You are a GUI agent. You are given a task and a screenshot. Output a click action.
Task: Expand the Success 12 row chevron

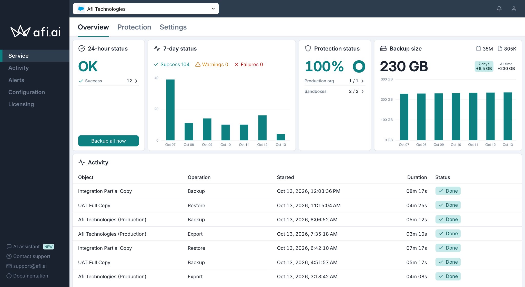136,81
